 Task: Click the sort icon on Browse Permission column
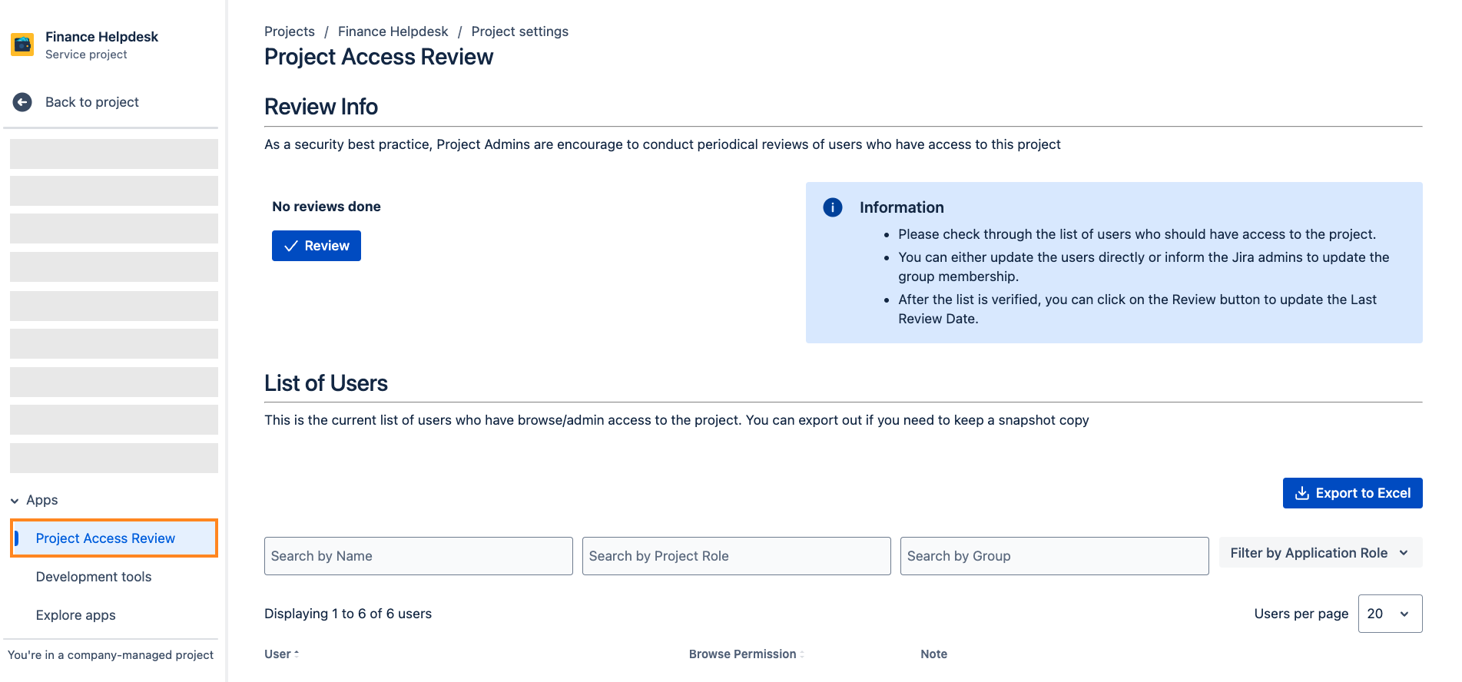802,654
